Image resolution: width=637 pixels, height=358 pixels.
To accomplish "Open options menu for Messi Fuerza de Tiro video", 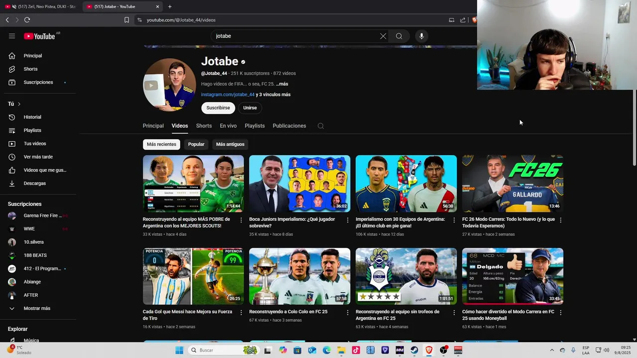I will tap(241, 312).
